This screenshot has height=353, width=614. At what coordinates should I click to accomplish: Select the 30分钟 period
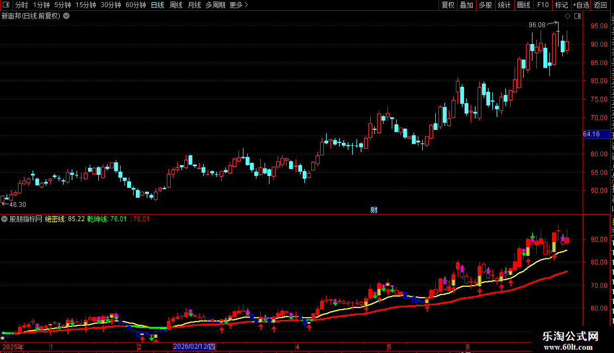[x=110, y=5]
